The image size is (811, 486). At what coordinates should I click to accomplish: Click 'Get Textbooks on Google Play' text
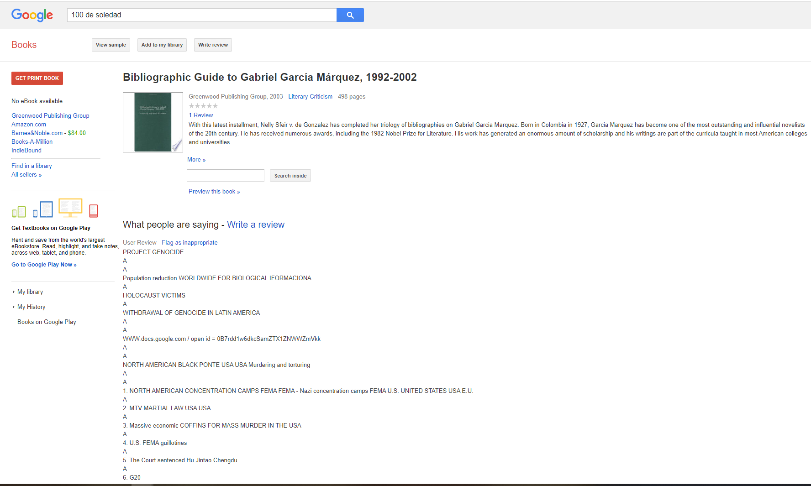pyautogui.click(x=51, y=228)
